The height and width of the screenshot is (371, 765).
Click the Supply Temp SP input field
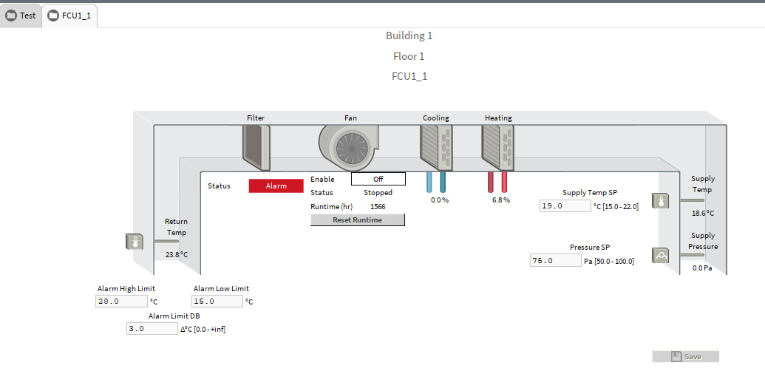tap(565, 206)
